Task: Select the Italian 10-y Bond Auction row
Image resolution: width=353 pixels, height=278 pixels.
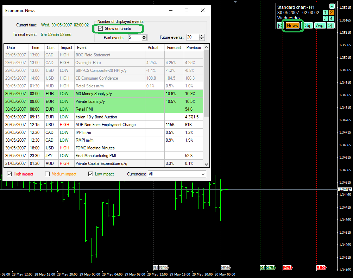Action: tap(103, 117)
